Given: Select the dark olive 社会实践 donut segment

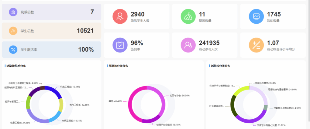Looking at the screenshot, I should (x=233, y=106).
